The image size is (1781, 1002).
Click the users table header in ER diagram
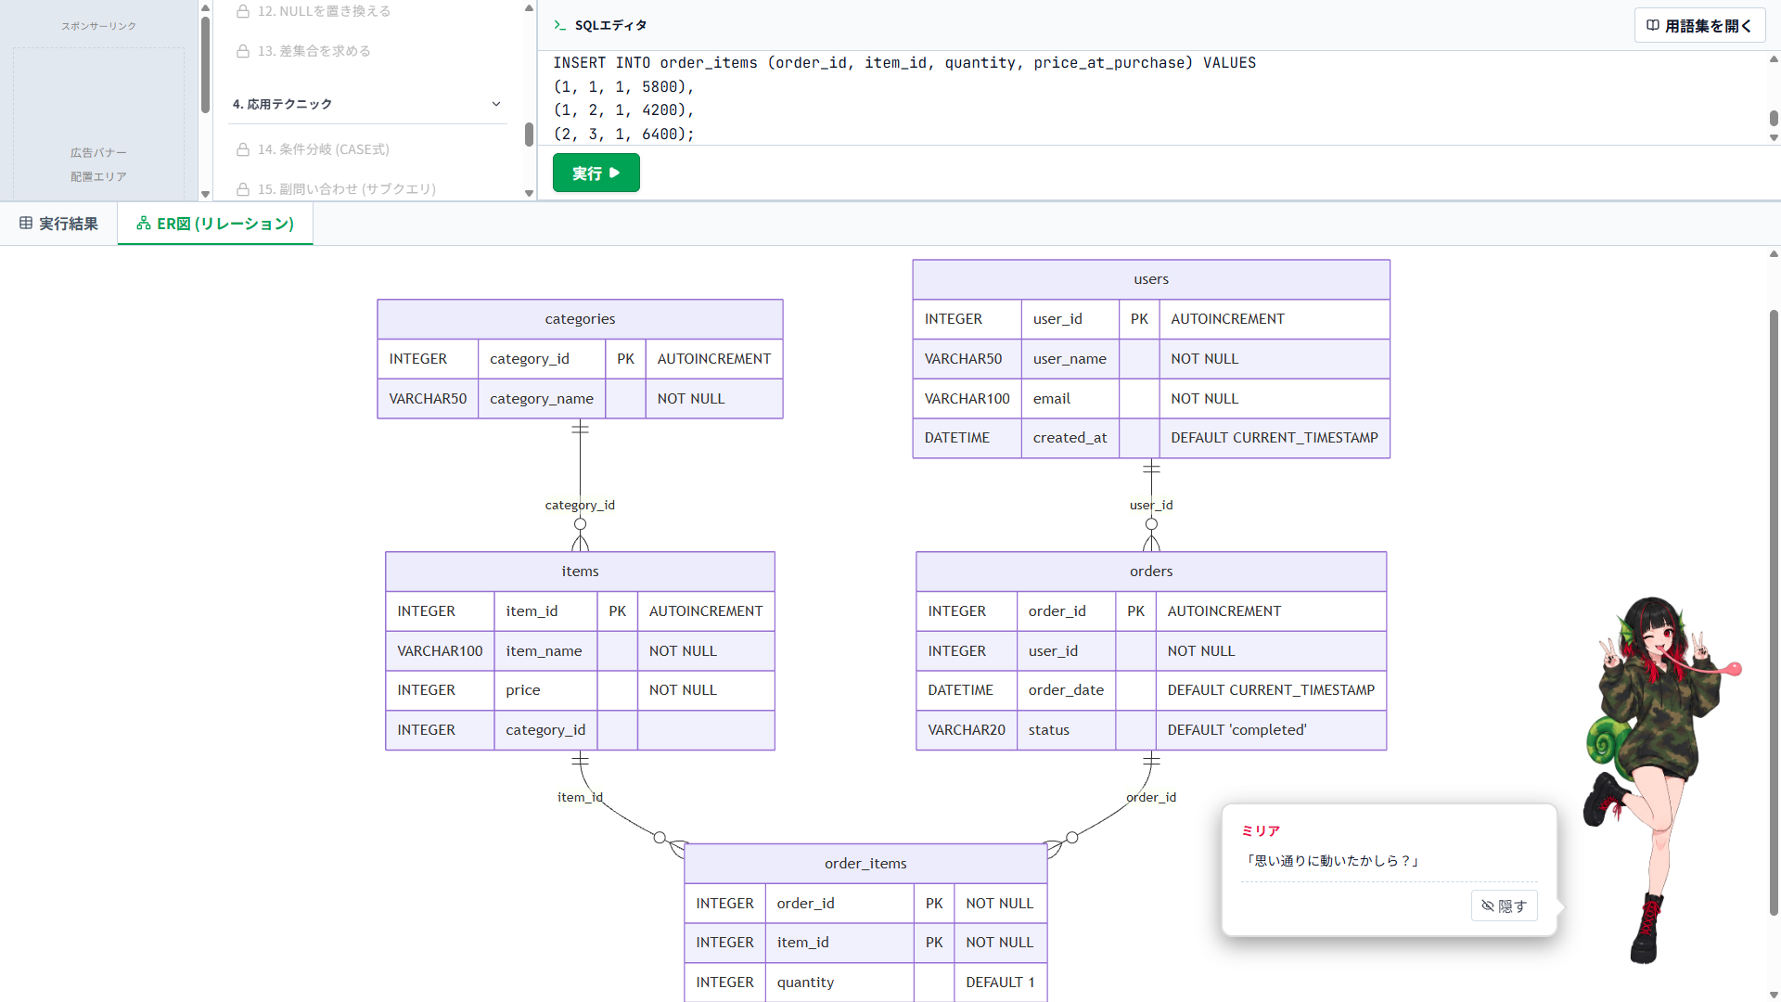(x=1151, y=279)
